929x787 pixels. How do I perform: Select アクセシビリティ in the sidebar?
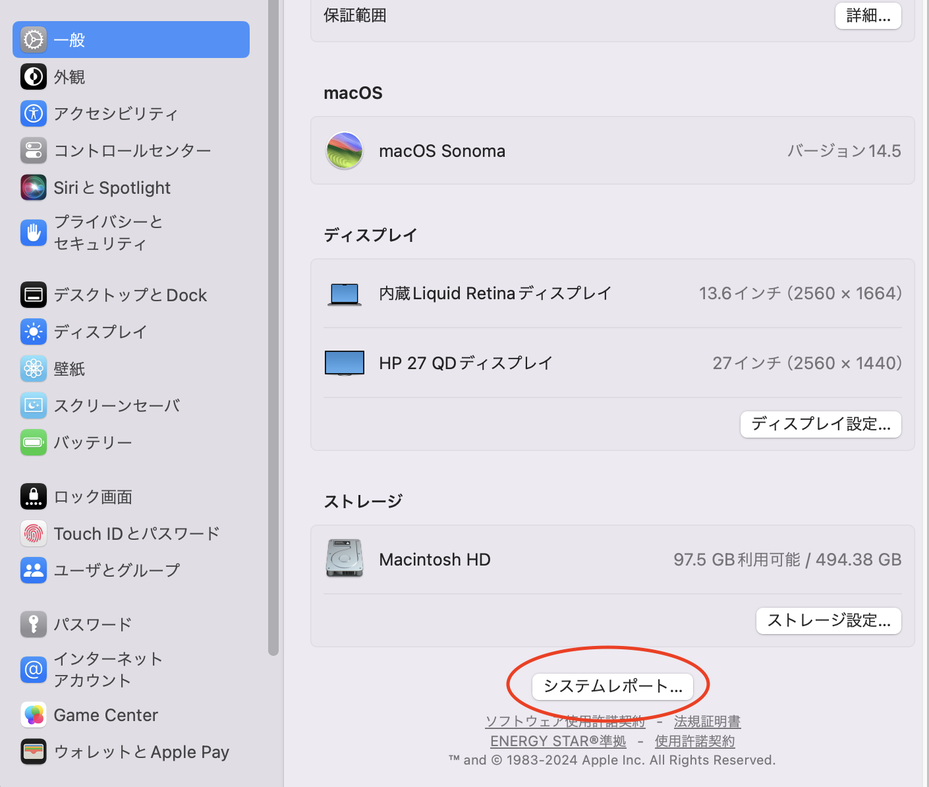pos(131,113)
